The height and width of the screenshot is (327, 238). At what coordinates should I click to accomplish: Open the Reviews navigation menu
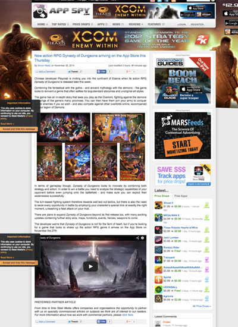(x=136, y=24)
